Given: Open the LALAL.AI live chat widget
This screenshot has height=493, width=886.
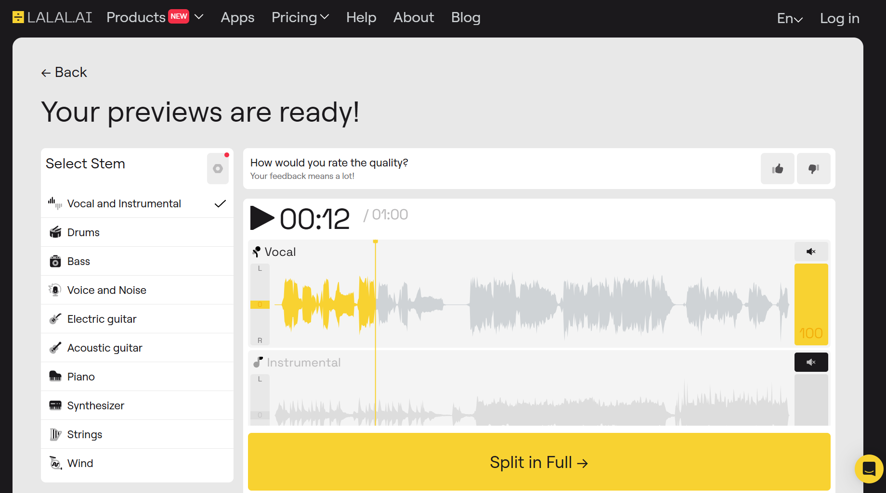Looking at the screenshot, I should tap(869, 469).
